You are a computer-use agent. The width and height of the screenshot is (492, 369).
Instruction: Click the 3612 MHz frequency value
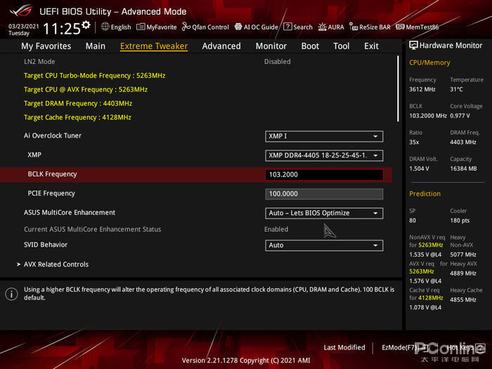422,89
